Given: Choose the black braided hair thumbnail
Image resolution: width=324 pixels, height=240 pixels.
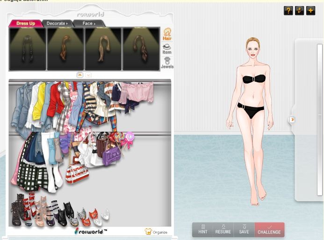Looking at the screenshot, I should [28, 49].
